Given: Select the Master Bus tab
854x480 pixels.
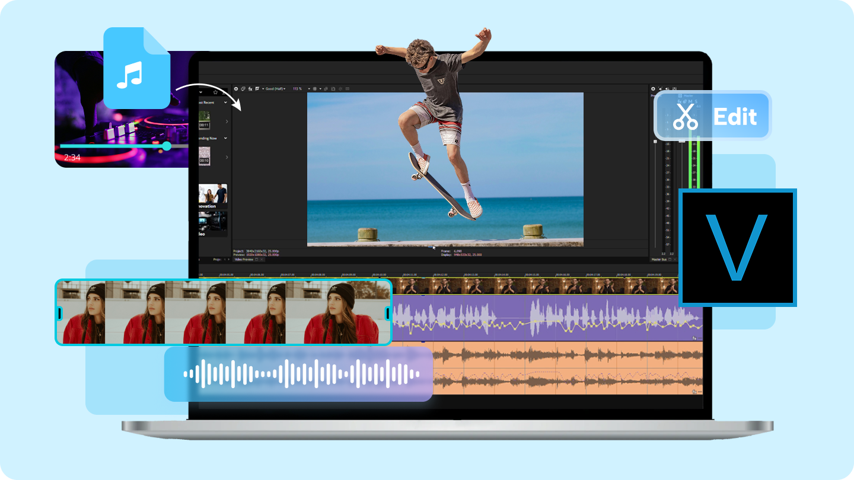Looking at the screenshot, I should pos(659,260).
